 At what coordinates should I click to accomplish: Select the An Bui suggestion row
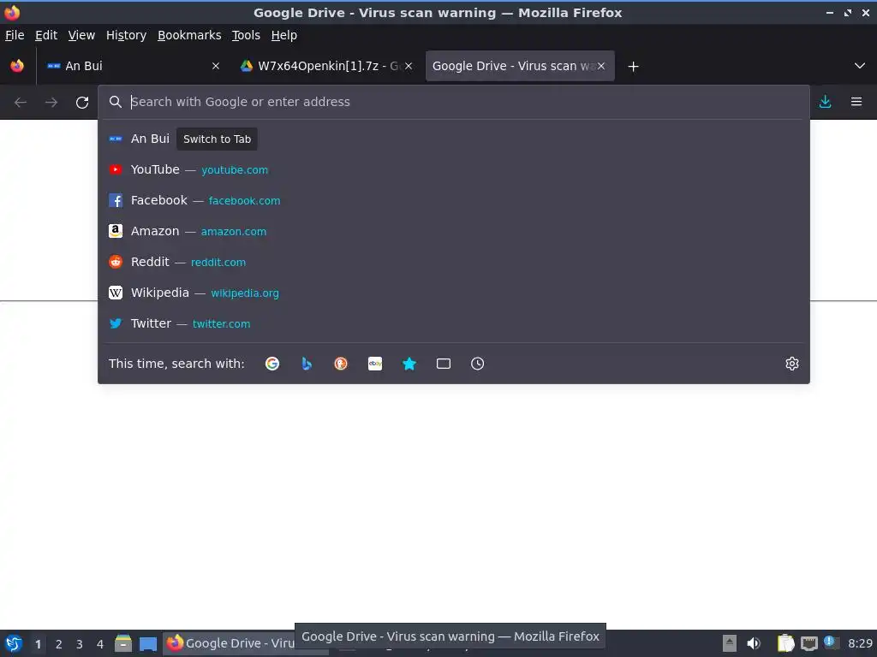(454, 139)
